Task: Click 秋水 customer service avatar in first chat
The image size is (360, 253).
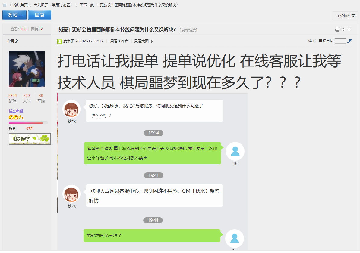Action: coord(71,109)
